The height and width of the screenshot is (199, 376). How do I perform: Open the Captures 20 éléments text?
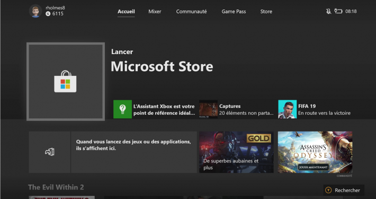(246, 110)
